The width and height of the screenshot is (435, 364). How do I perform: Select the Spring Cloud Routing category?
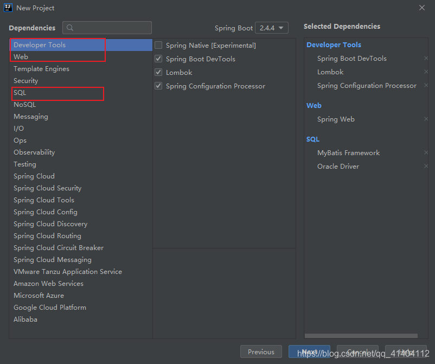coord(81,236)
